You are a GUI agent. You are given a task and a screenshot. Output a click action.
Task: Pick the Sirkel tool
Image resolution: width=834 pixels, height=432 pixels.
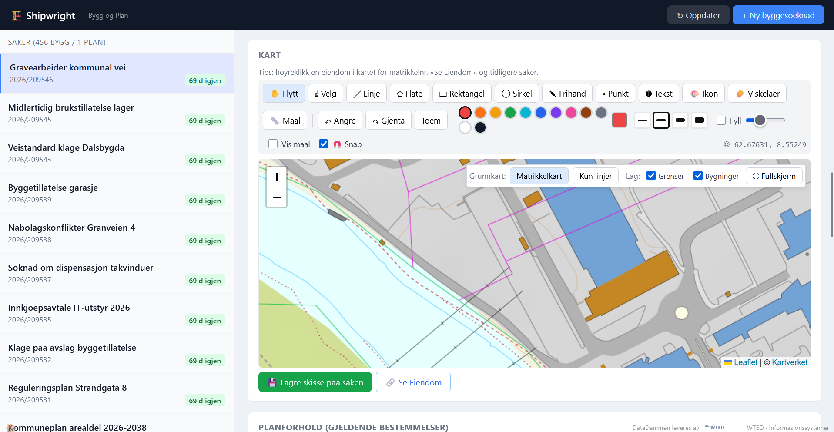(x=516, y=94)
